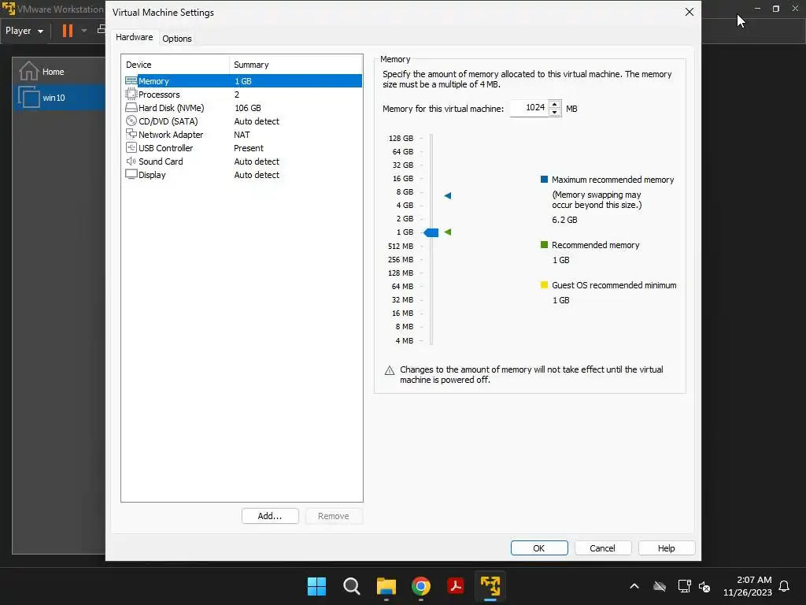
Task: Click the Add... button
Action: (x=270, y=516)
